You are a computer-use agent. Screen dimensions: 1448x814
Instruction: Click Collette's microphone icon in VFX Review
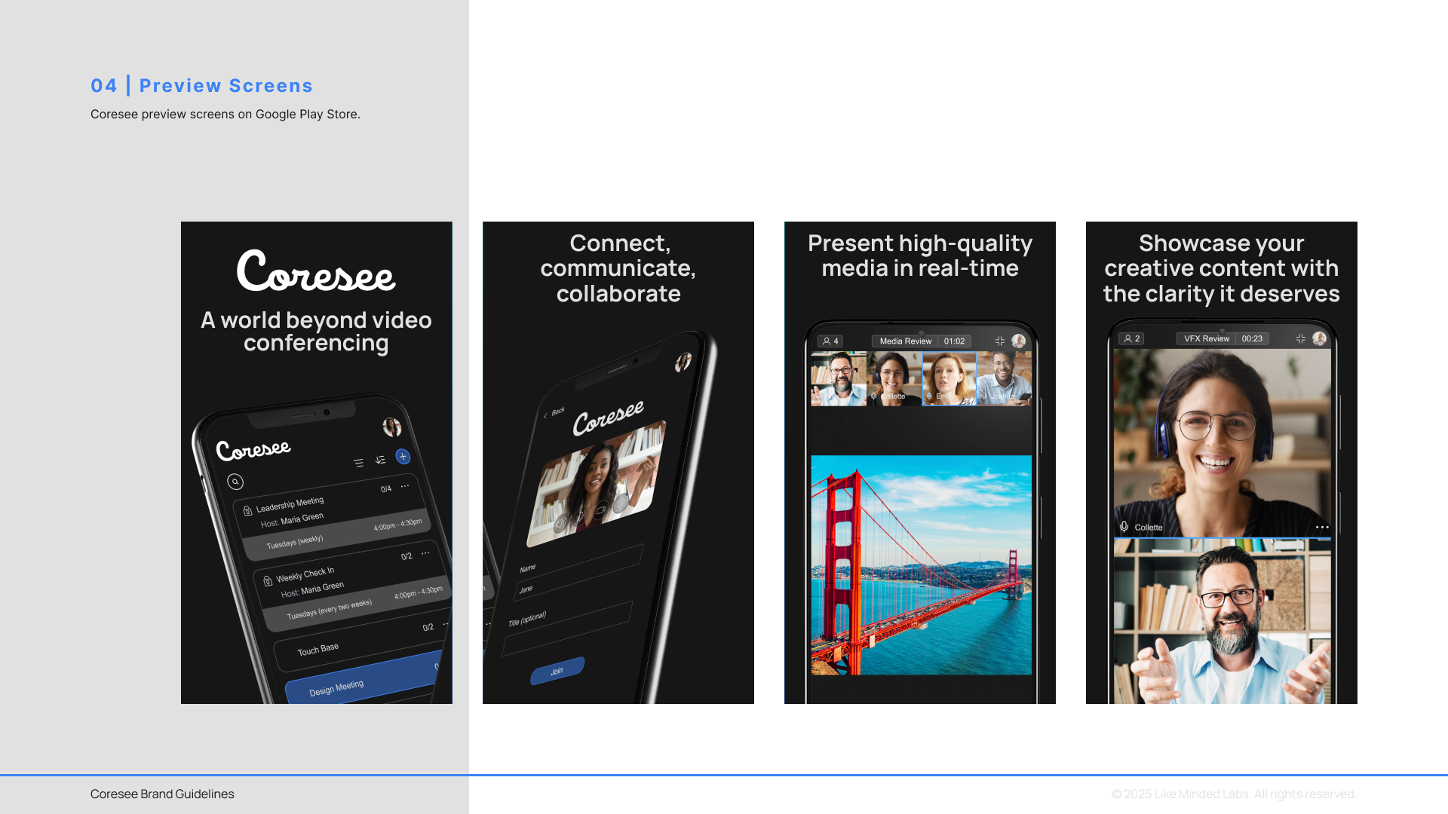1124,527
